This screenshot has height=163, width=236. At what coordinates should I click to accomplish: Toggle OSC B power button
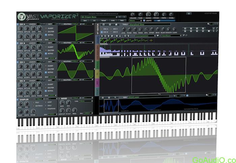[x=18, y=43]
